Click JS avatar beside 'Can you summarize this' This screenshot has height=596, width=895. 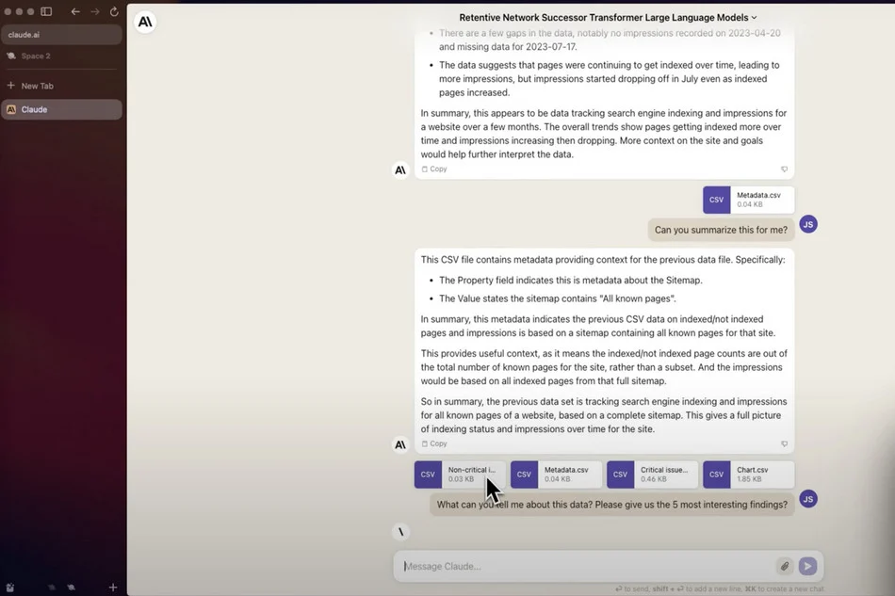coord(808,224)
